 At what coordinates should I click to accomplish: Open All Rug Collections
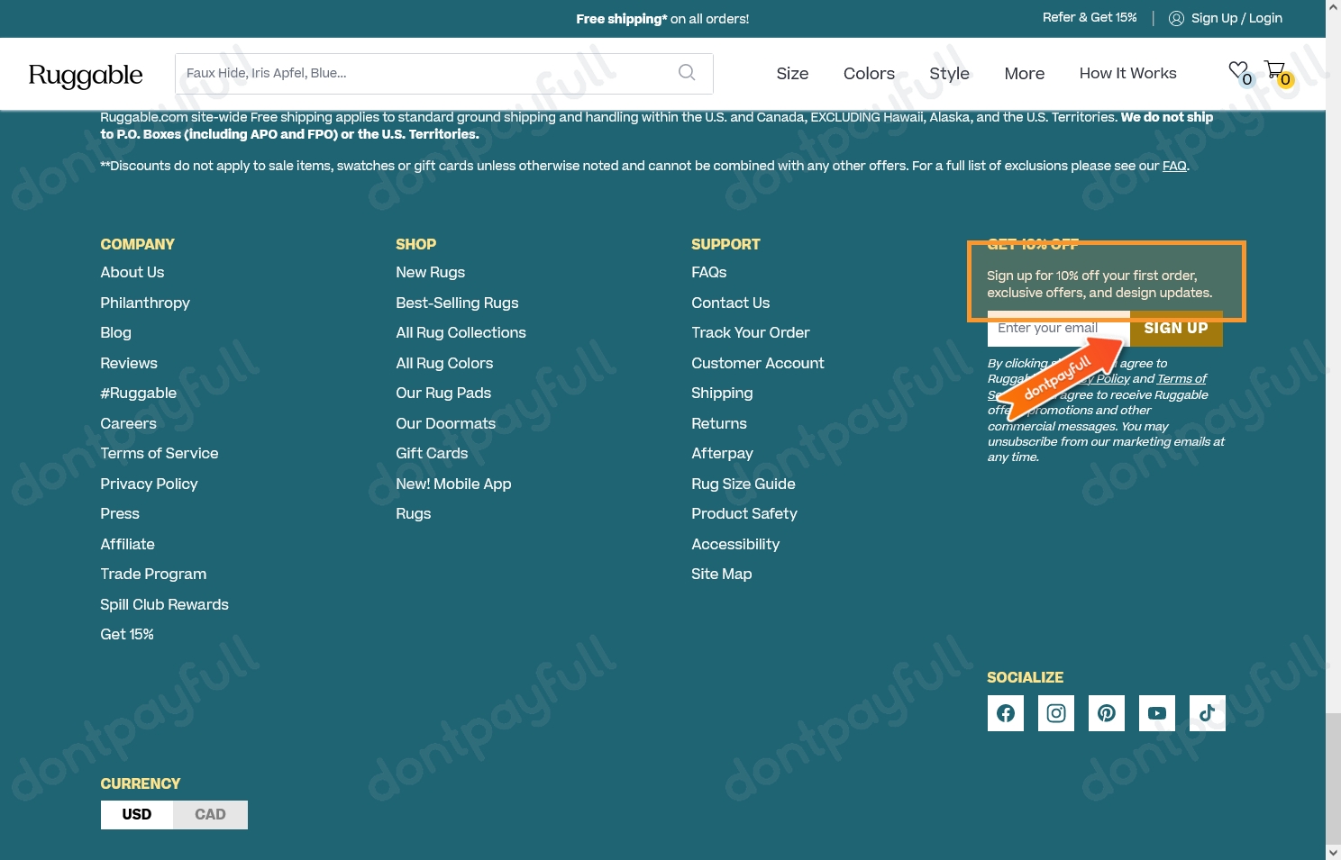[461, 332]
